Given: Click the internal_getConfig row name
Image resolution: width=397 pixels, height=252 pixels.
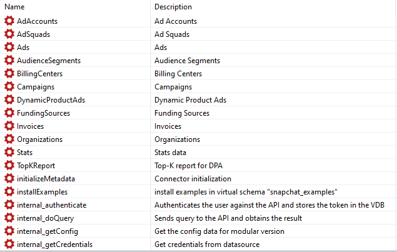Looking at the screenshot, I should coord(48,231).
